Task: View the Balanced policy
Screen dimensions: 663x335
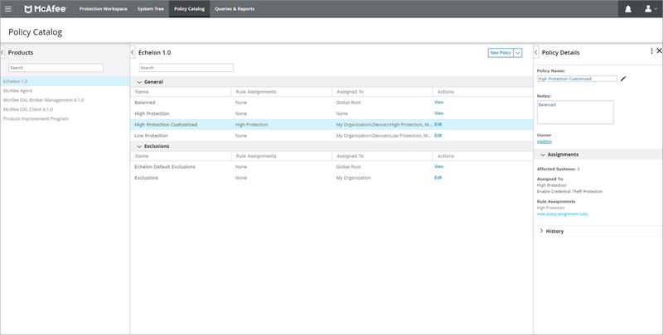Action: click(439, 102)
